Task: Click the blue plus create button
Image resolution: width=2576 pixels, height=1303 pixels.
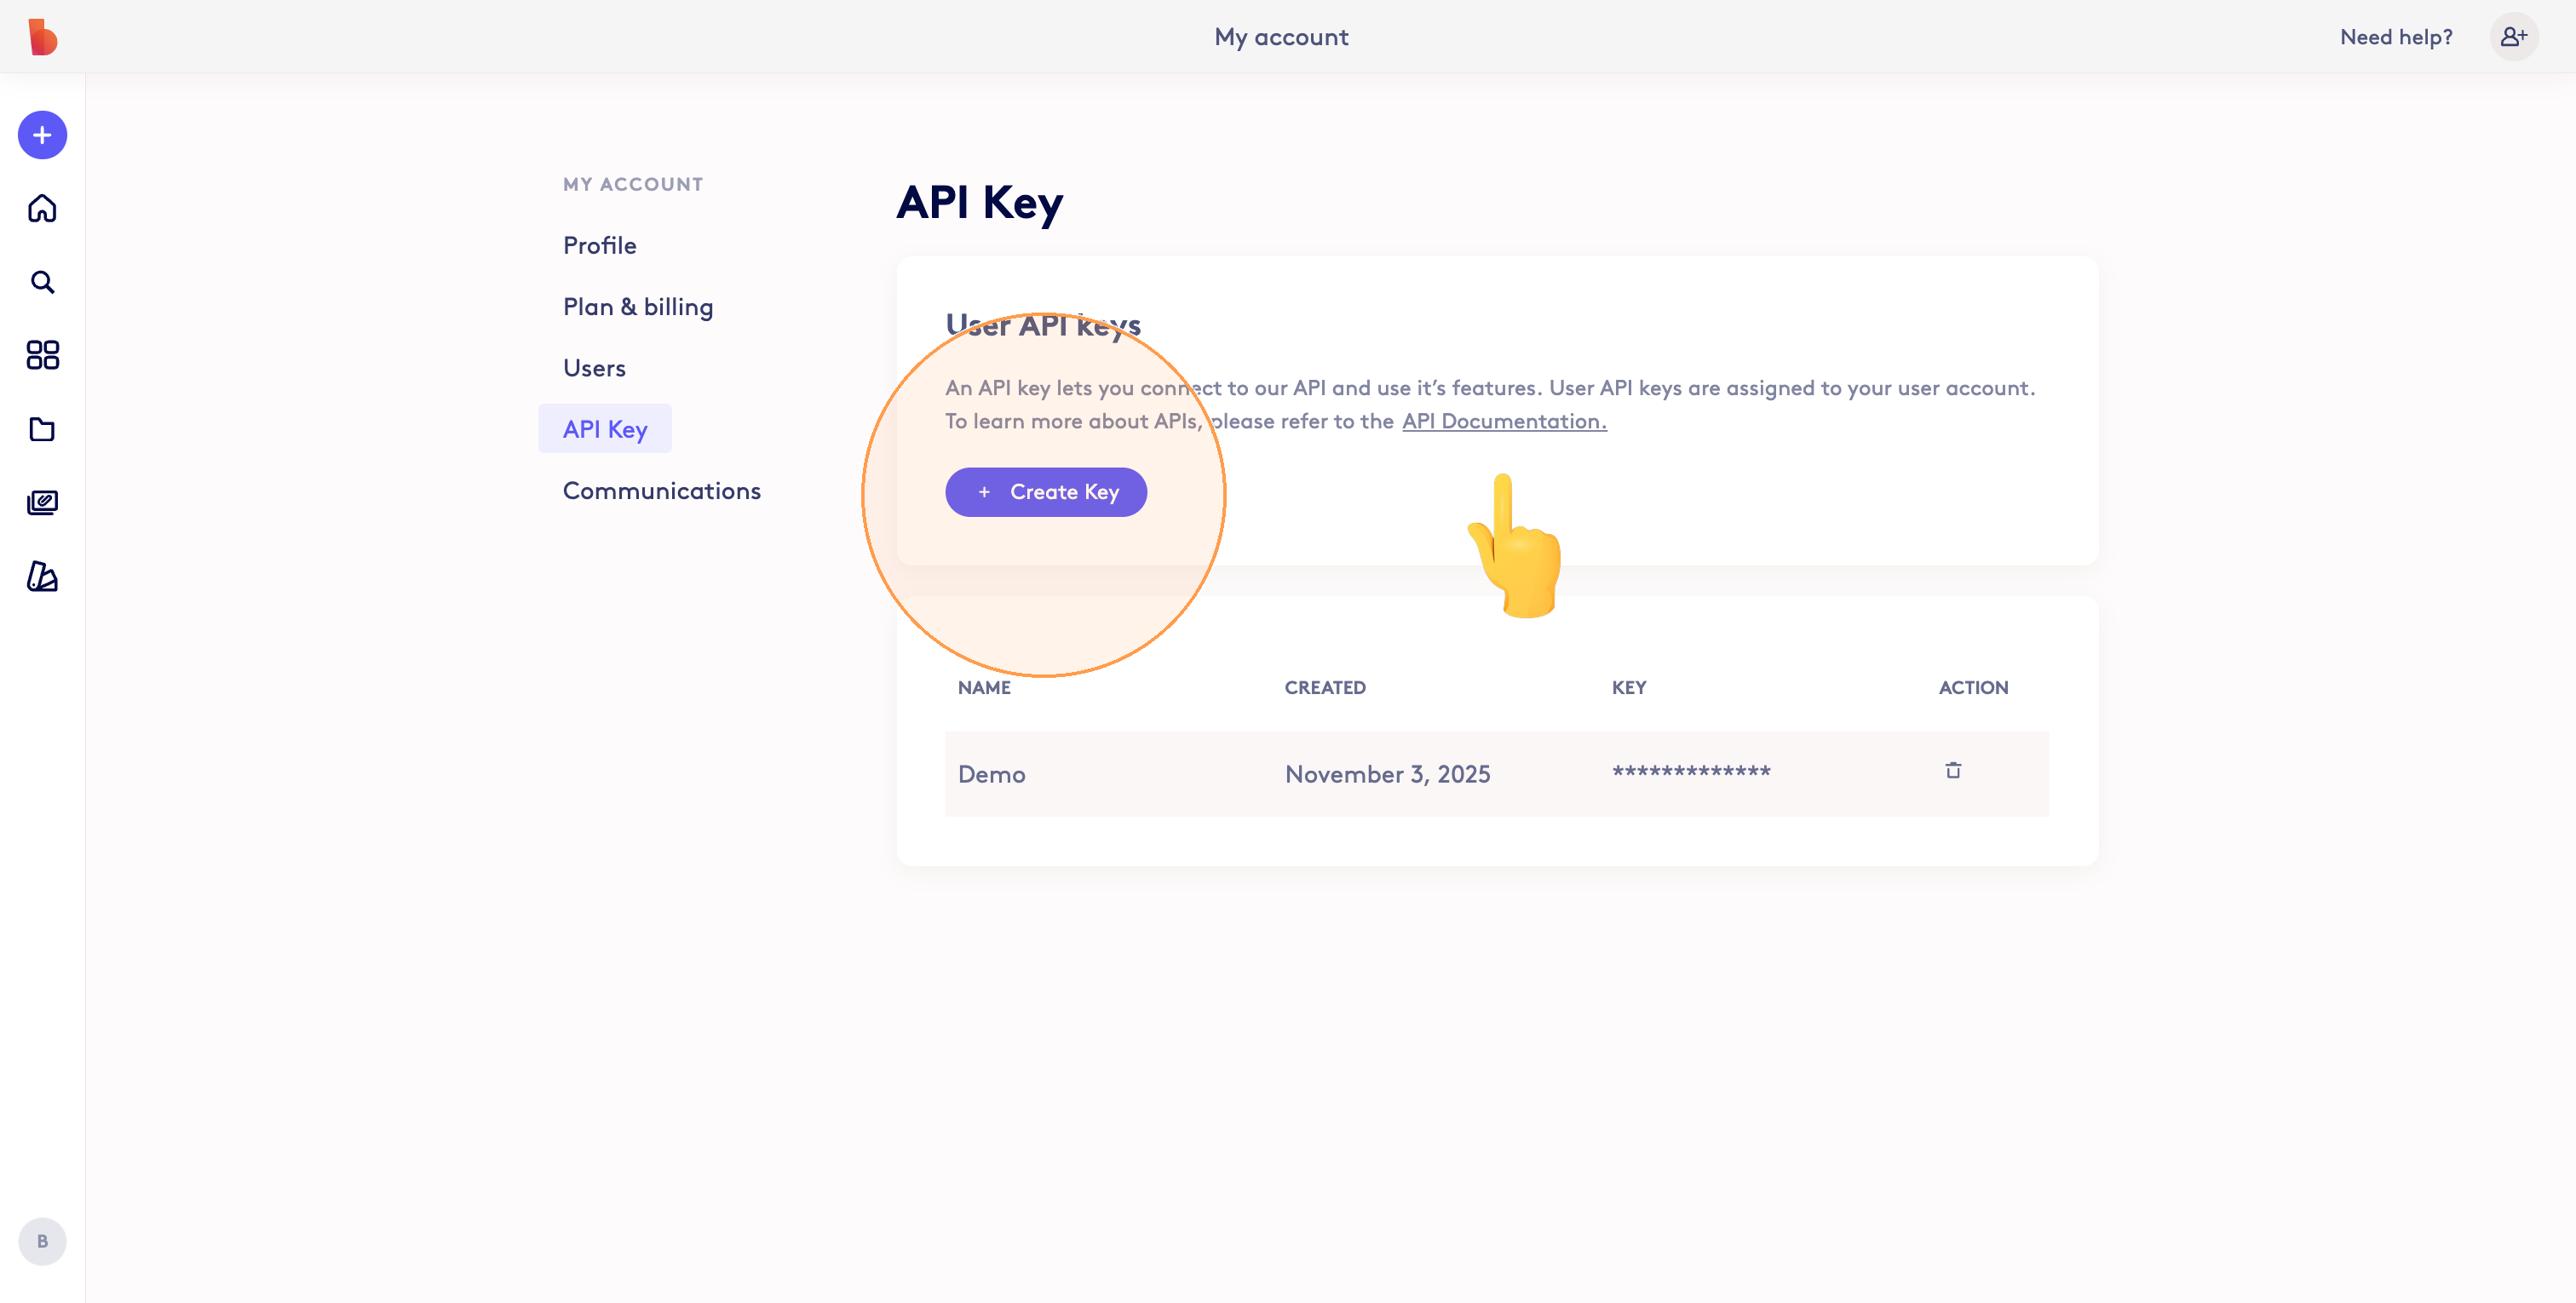Action: [x=42, y=135]
